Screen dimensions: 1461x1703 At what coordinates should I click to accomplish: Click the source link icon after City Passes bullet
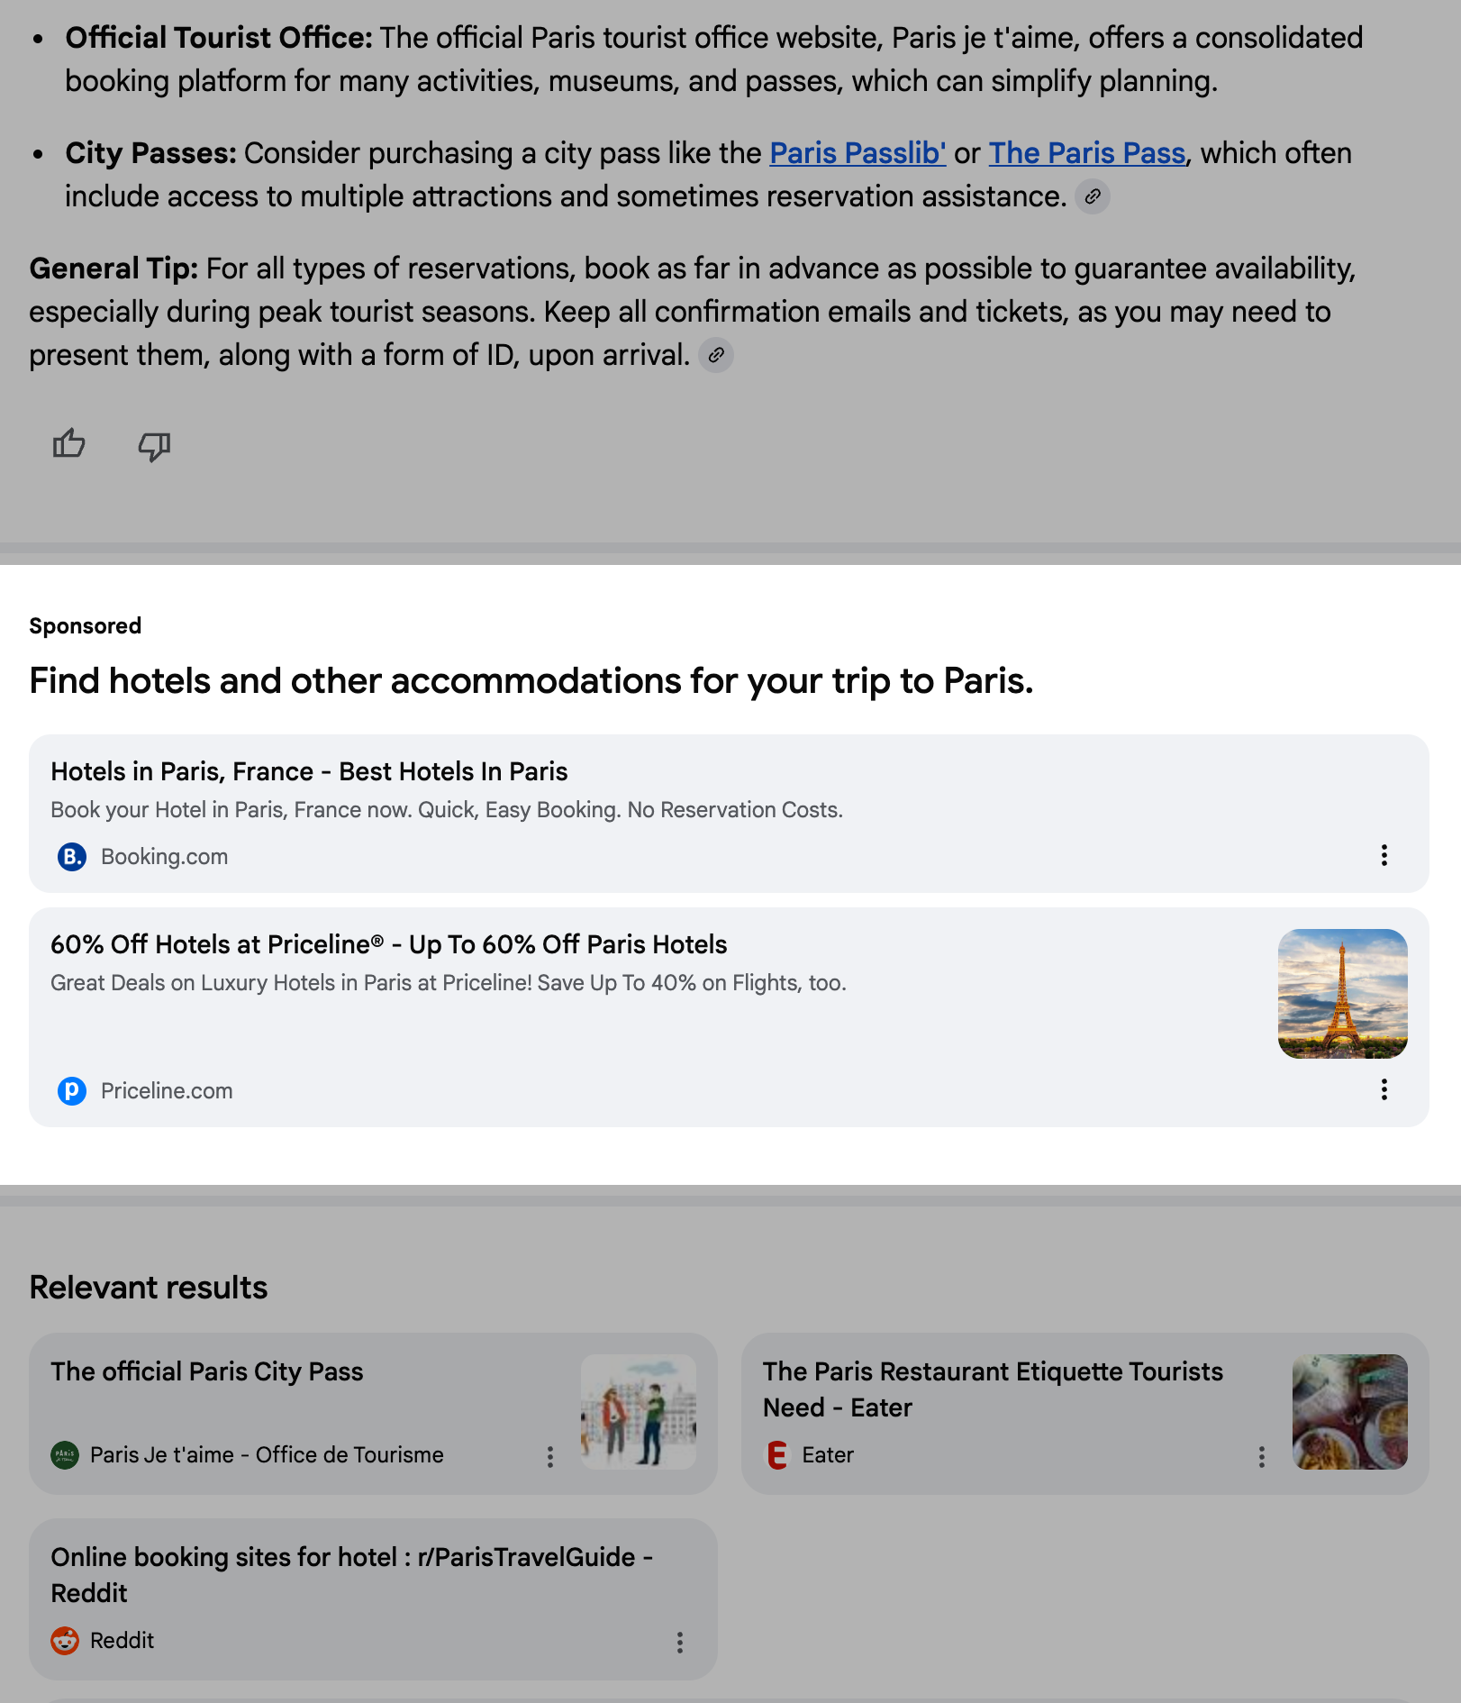pyautogui.click(x=1094, y=196)
